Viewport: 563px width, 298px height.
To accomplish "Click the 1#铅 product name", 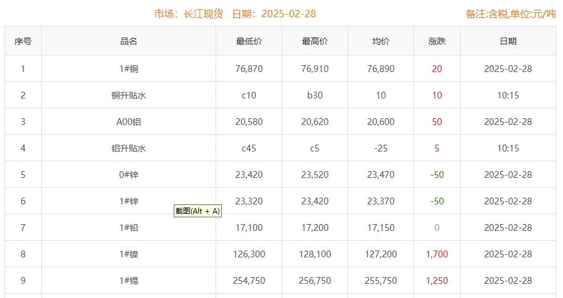I will click(129, 228).
